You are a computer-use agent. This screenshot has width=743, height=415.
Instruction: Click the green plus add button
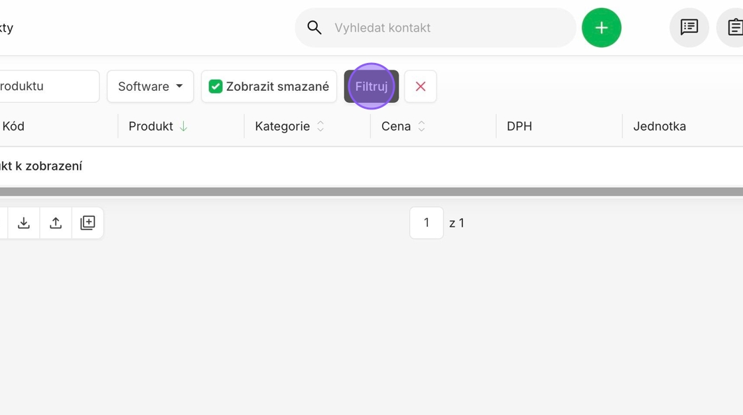point(601,27)
